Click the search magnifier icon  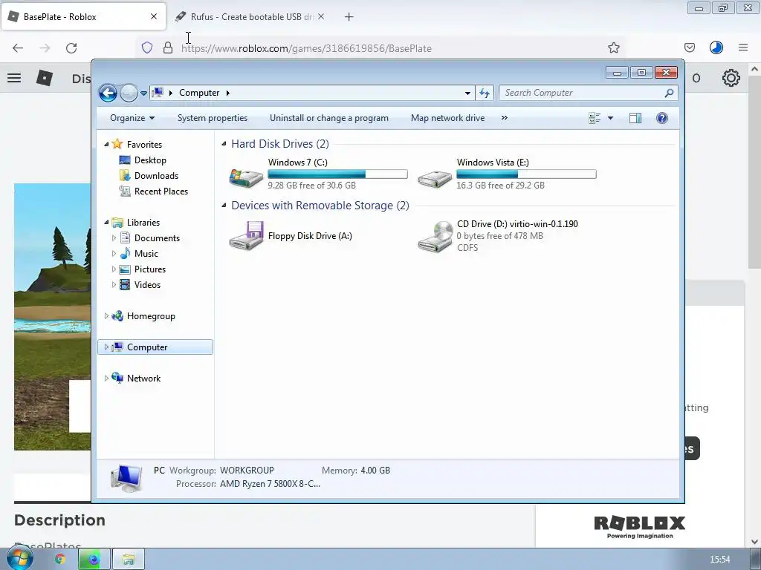670,93
